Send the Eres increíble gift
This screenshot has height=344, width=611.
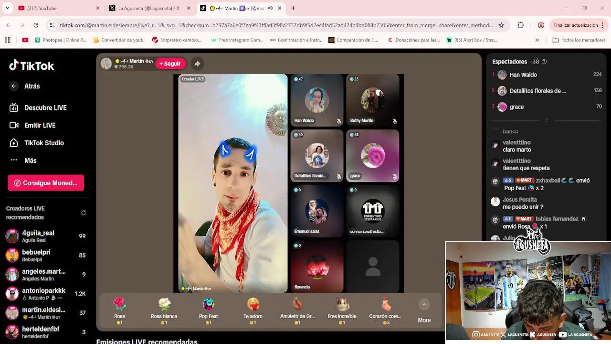342,311
